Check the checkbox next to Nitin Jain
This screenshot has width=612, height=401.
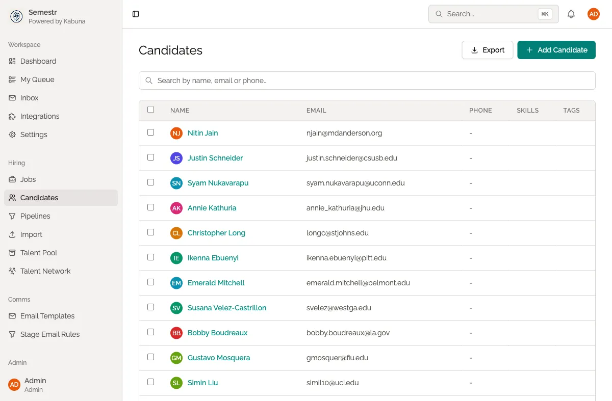tap(150, 132)
